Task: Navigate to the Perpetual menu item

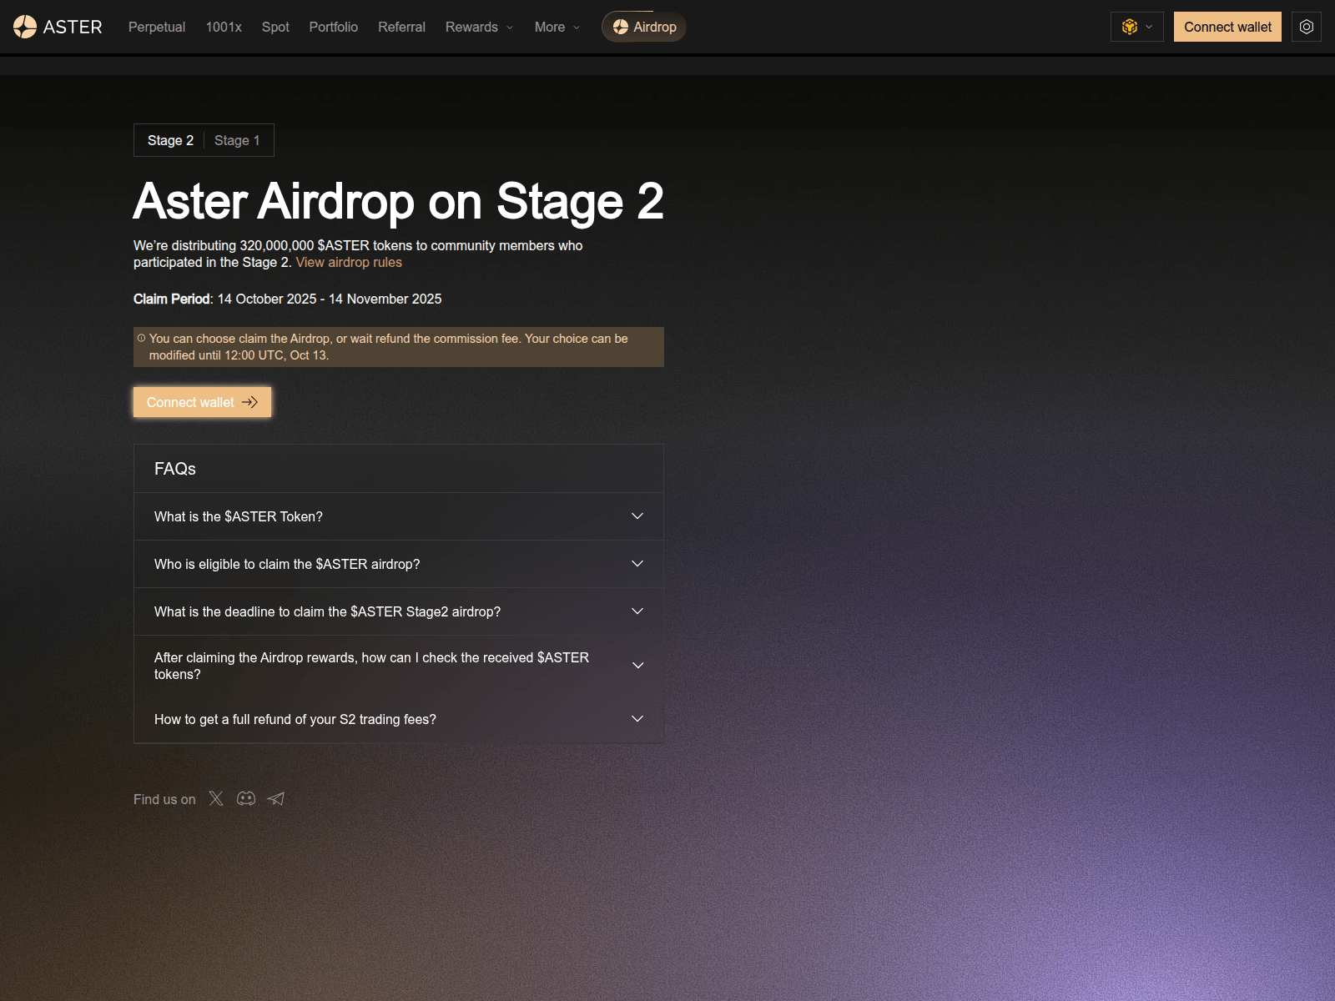Action: tap(156, 27)
